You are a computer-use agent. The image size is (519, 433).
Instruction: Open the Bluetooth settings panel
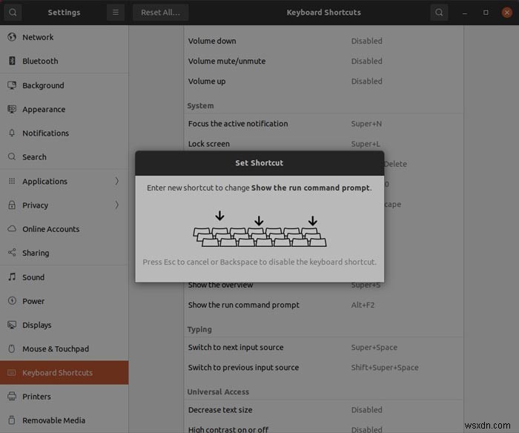pyautogui.click(x=65, y=61)
